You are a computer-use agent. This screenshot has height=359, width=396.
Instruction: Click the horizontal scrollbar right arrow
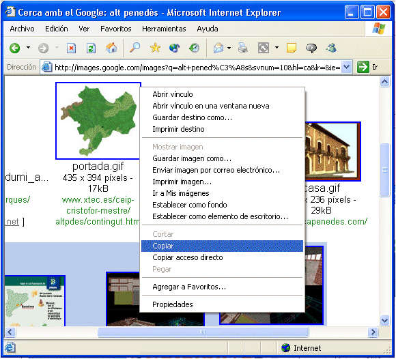(x=373, y=332)
